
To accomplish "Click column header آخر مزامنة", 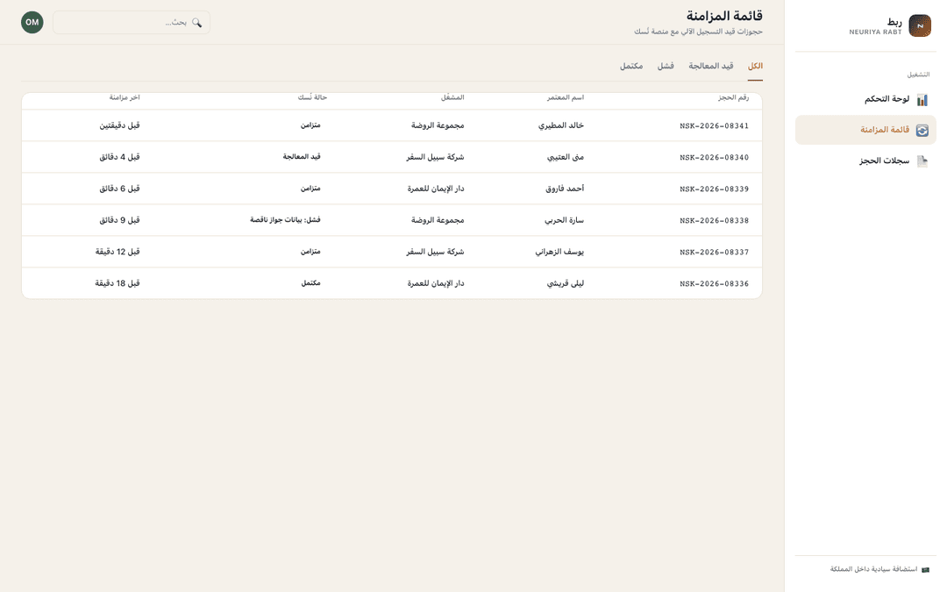I will click(x=125, y=97).
